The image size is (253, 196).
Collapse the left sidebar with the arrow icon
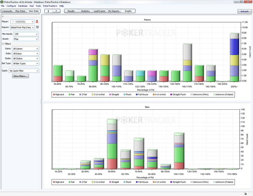3,16
